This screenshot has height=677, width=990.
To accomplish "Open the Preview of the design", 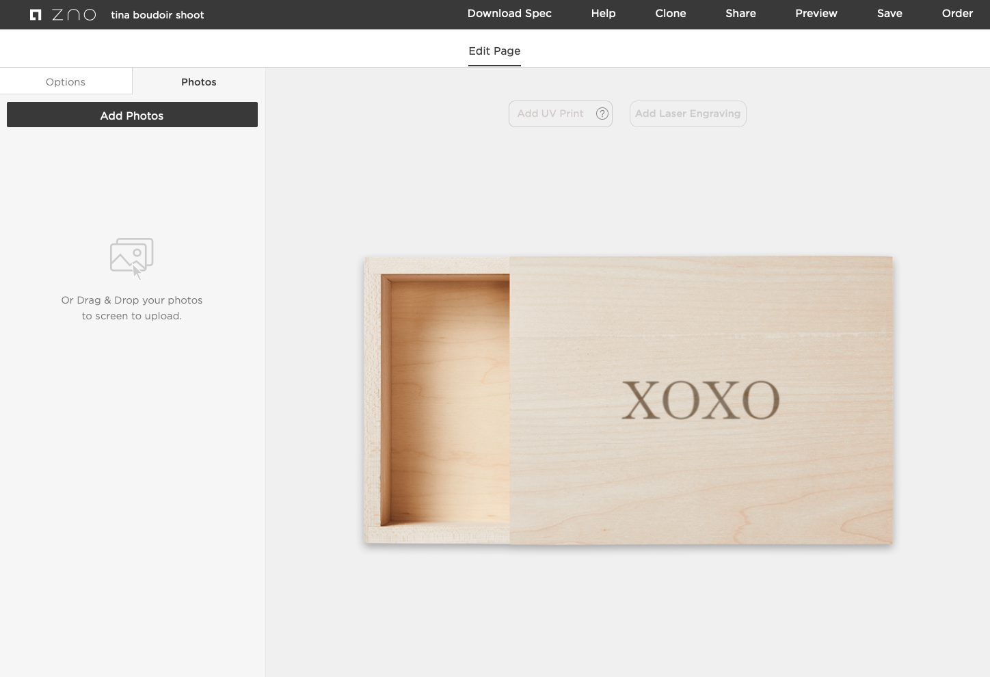I will (x=816, y=14).
